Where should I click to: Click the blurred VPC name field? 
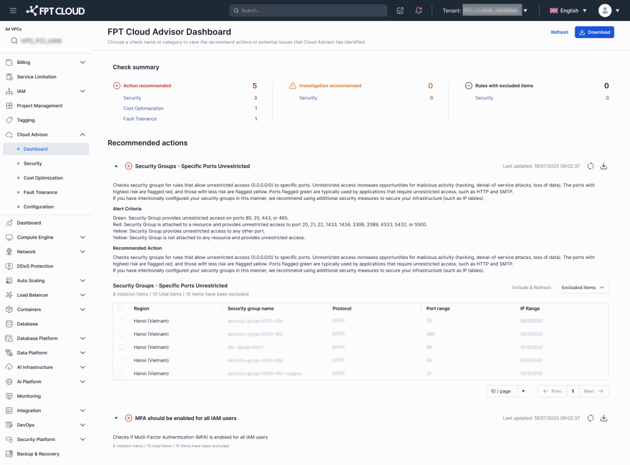[41, 41]
